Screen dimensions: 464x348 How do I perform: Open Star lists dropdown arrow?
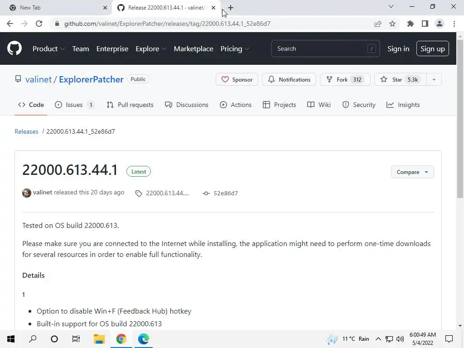pos(434,79)
